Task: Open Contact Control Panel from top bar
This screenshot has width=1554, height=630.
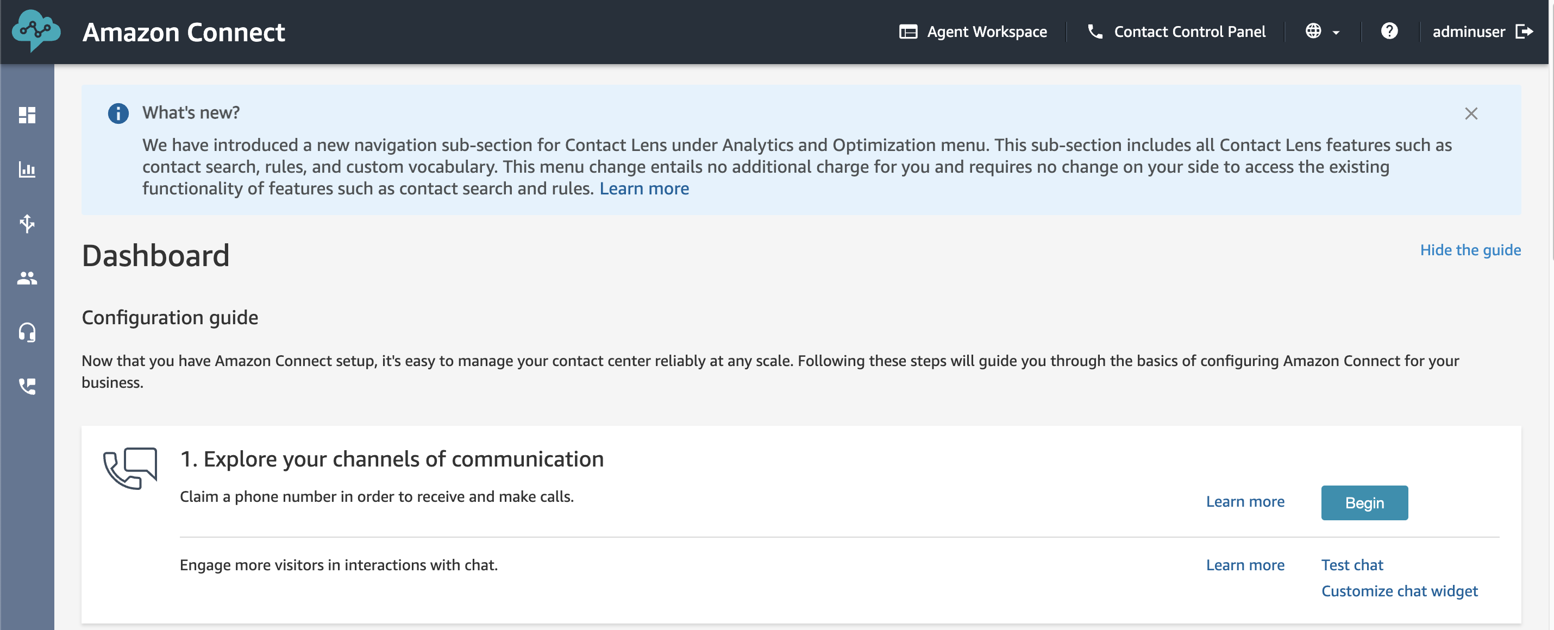Action: pyautogui.click(x=1176, y=31)
